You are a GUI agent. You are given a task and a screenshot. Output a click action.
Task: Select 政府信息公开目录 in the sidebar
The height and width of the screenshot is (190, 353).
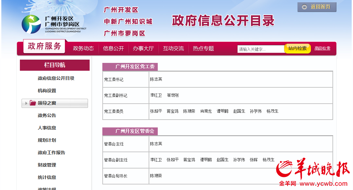click(56, 78)
